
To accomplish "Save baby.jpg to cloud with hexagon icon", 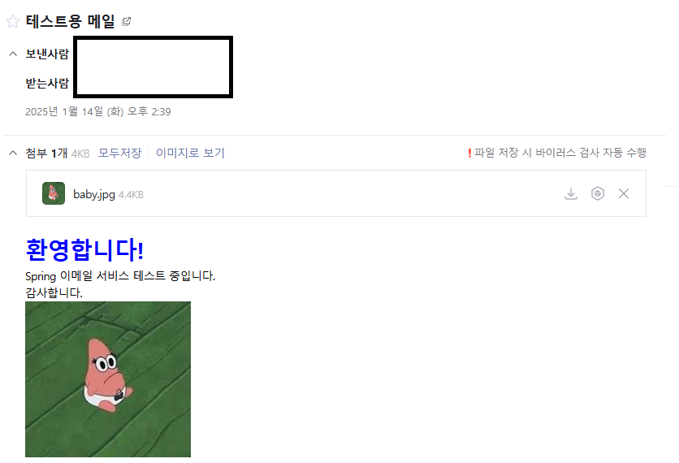I will tap(598, 193).
